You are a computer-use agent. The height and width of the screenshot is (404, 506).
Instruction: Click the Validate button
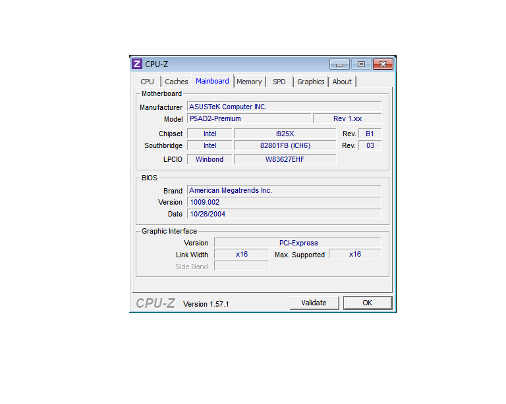(x=314, y=303)
